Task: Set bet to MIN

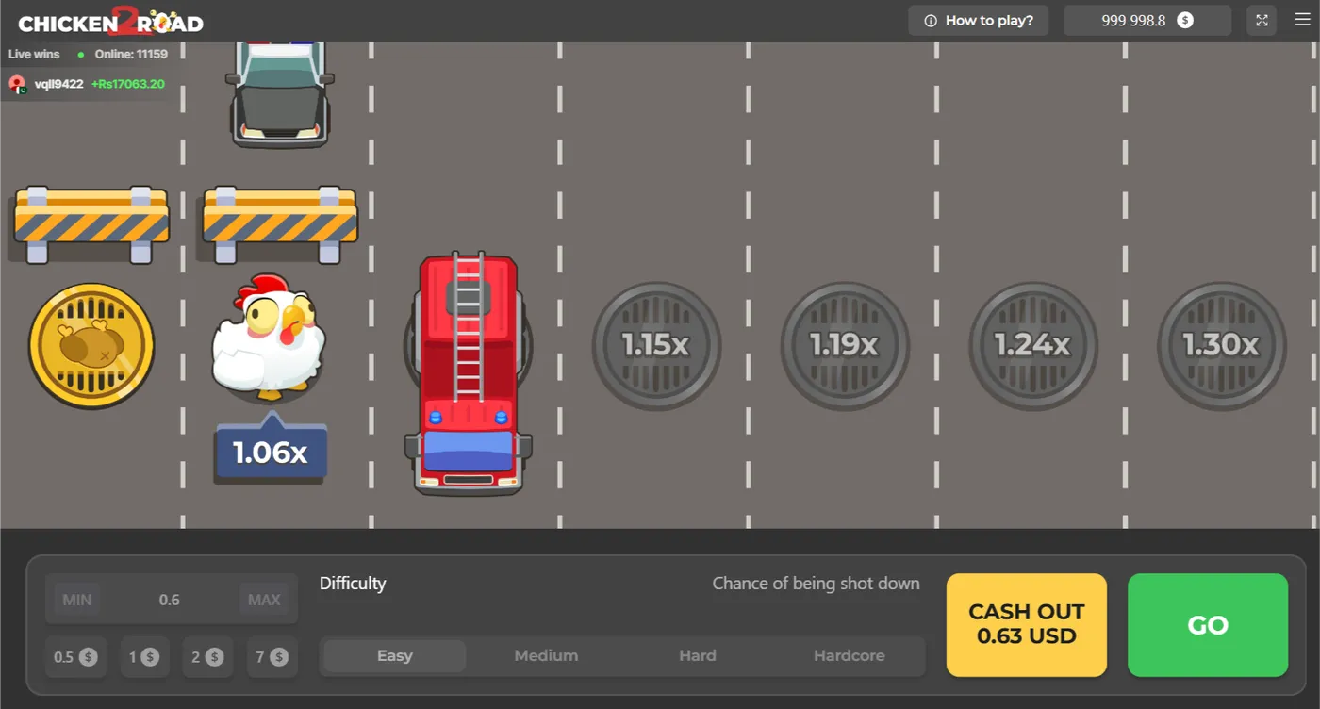Action: tap(77, 600)
